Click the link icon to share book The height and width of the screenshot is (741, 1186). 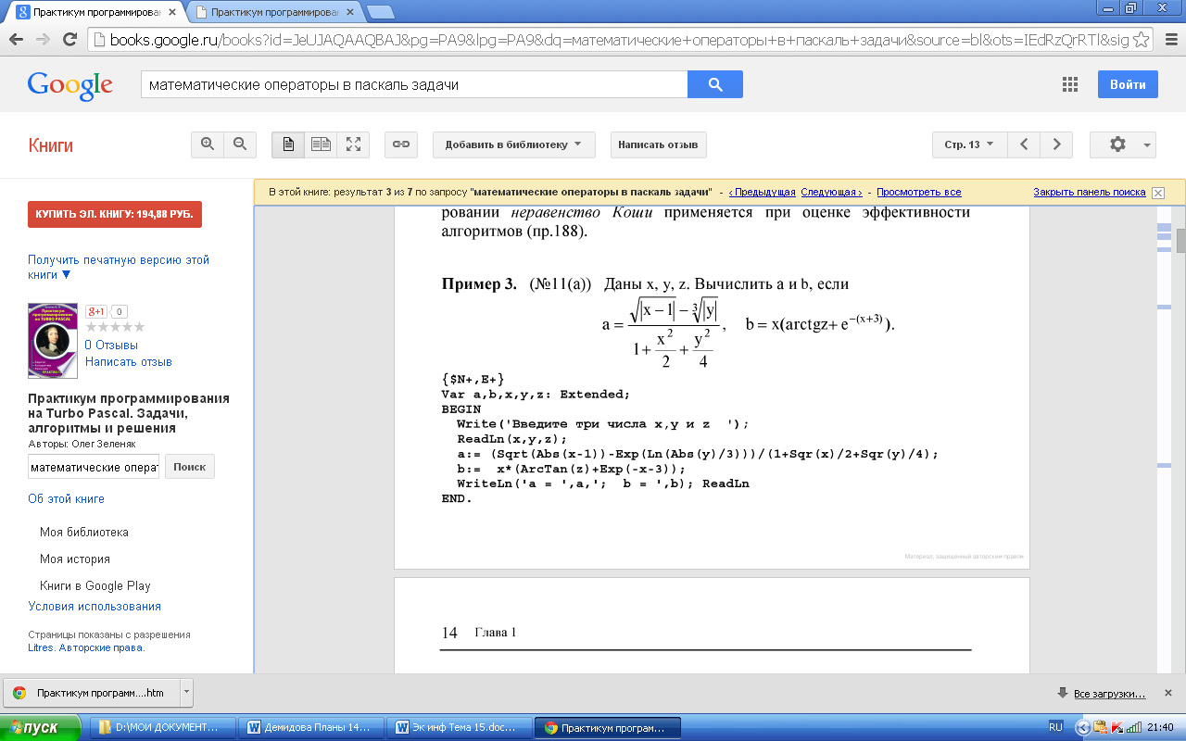click(x=401, y=144)
